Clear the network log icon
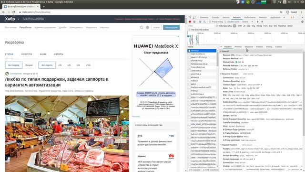 click(194, 21)
